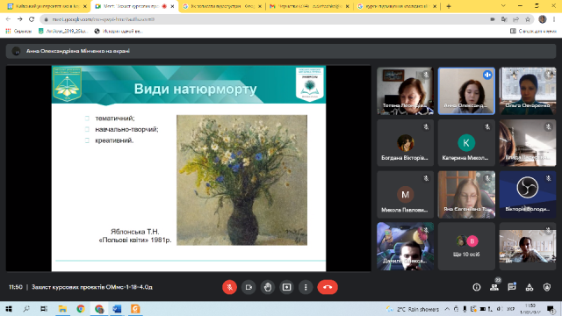
Task: Show the participants list panel
Action: (x=494, y=287)
